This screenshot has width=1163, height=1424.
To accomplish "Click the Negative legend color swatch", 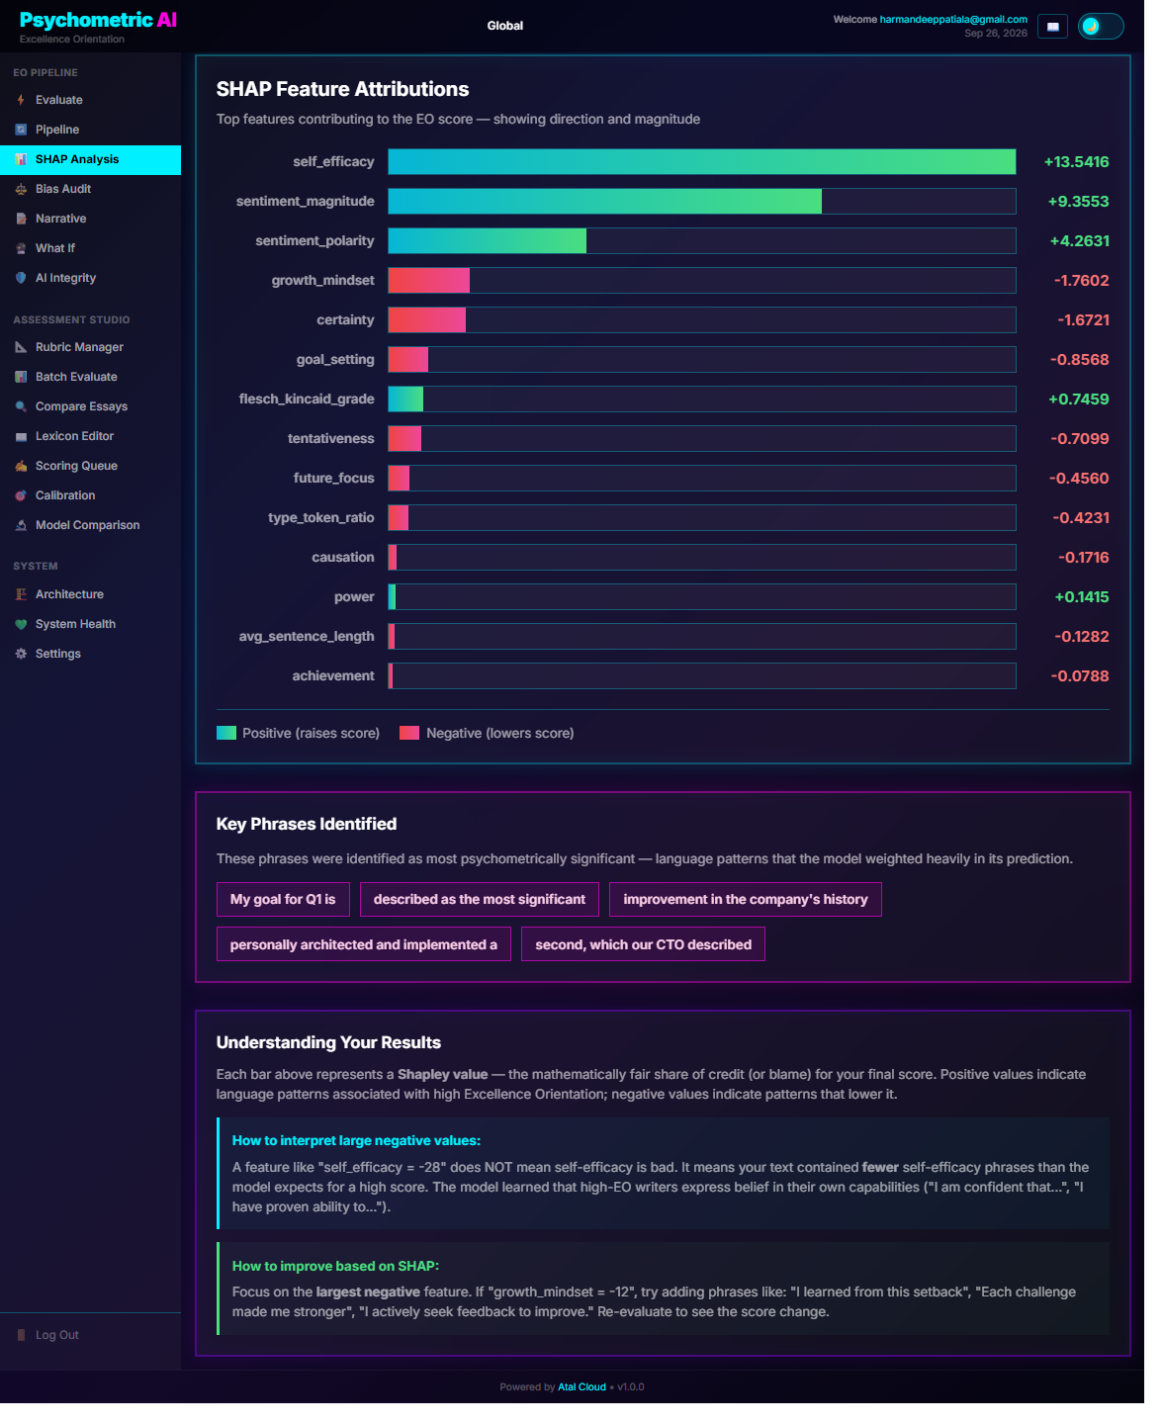I will coord(409,734).
